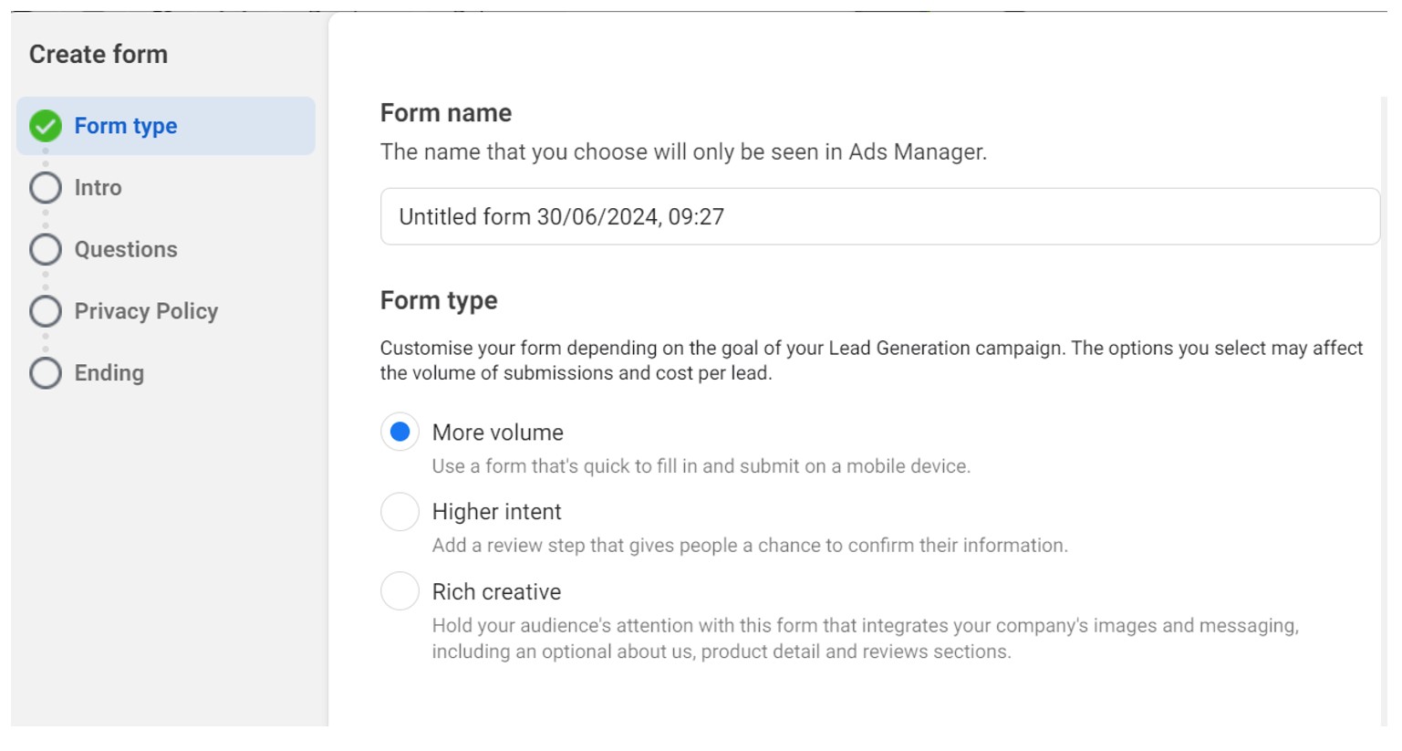
Task: Click the green checkmark icon beside Form type
Action: [x=46, y=126]
